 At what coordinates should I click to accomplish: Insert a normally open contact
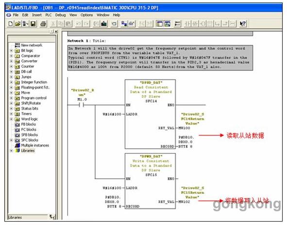(x=187, y=24)
